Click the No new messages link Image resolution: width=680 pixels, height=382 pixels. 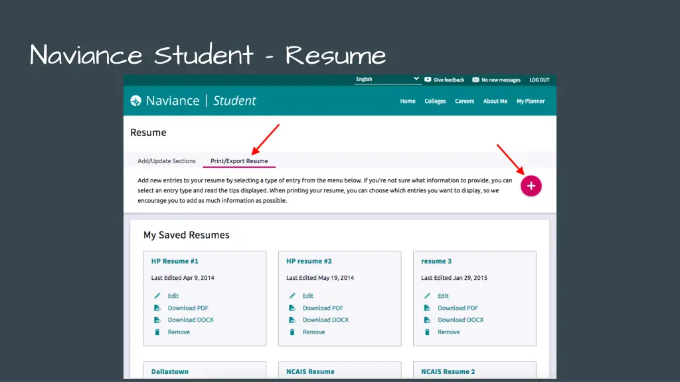tap(501, 80)
